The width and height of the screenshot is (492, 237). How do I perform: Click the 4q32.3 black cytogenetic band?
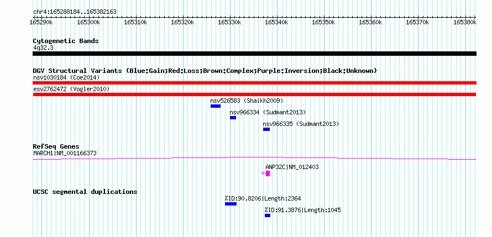coord(254,54)
